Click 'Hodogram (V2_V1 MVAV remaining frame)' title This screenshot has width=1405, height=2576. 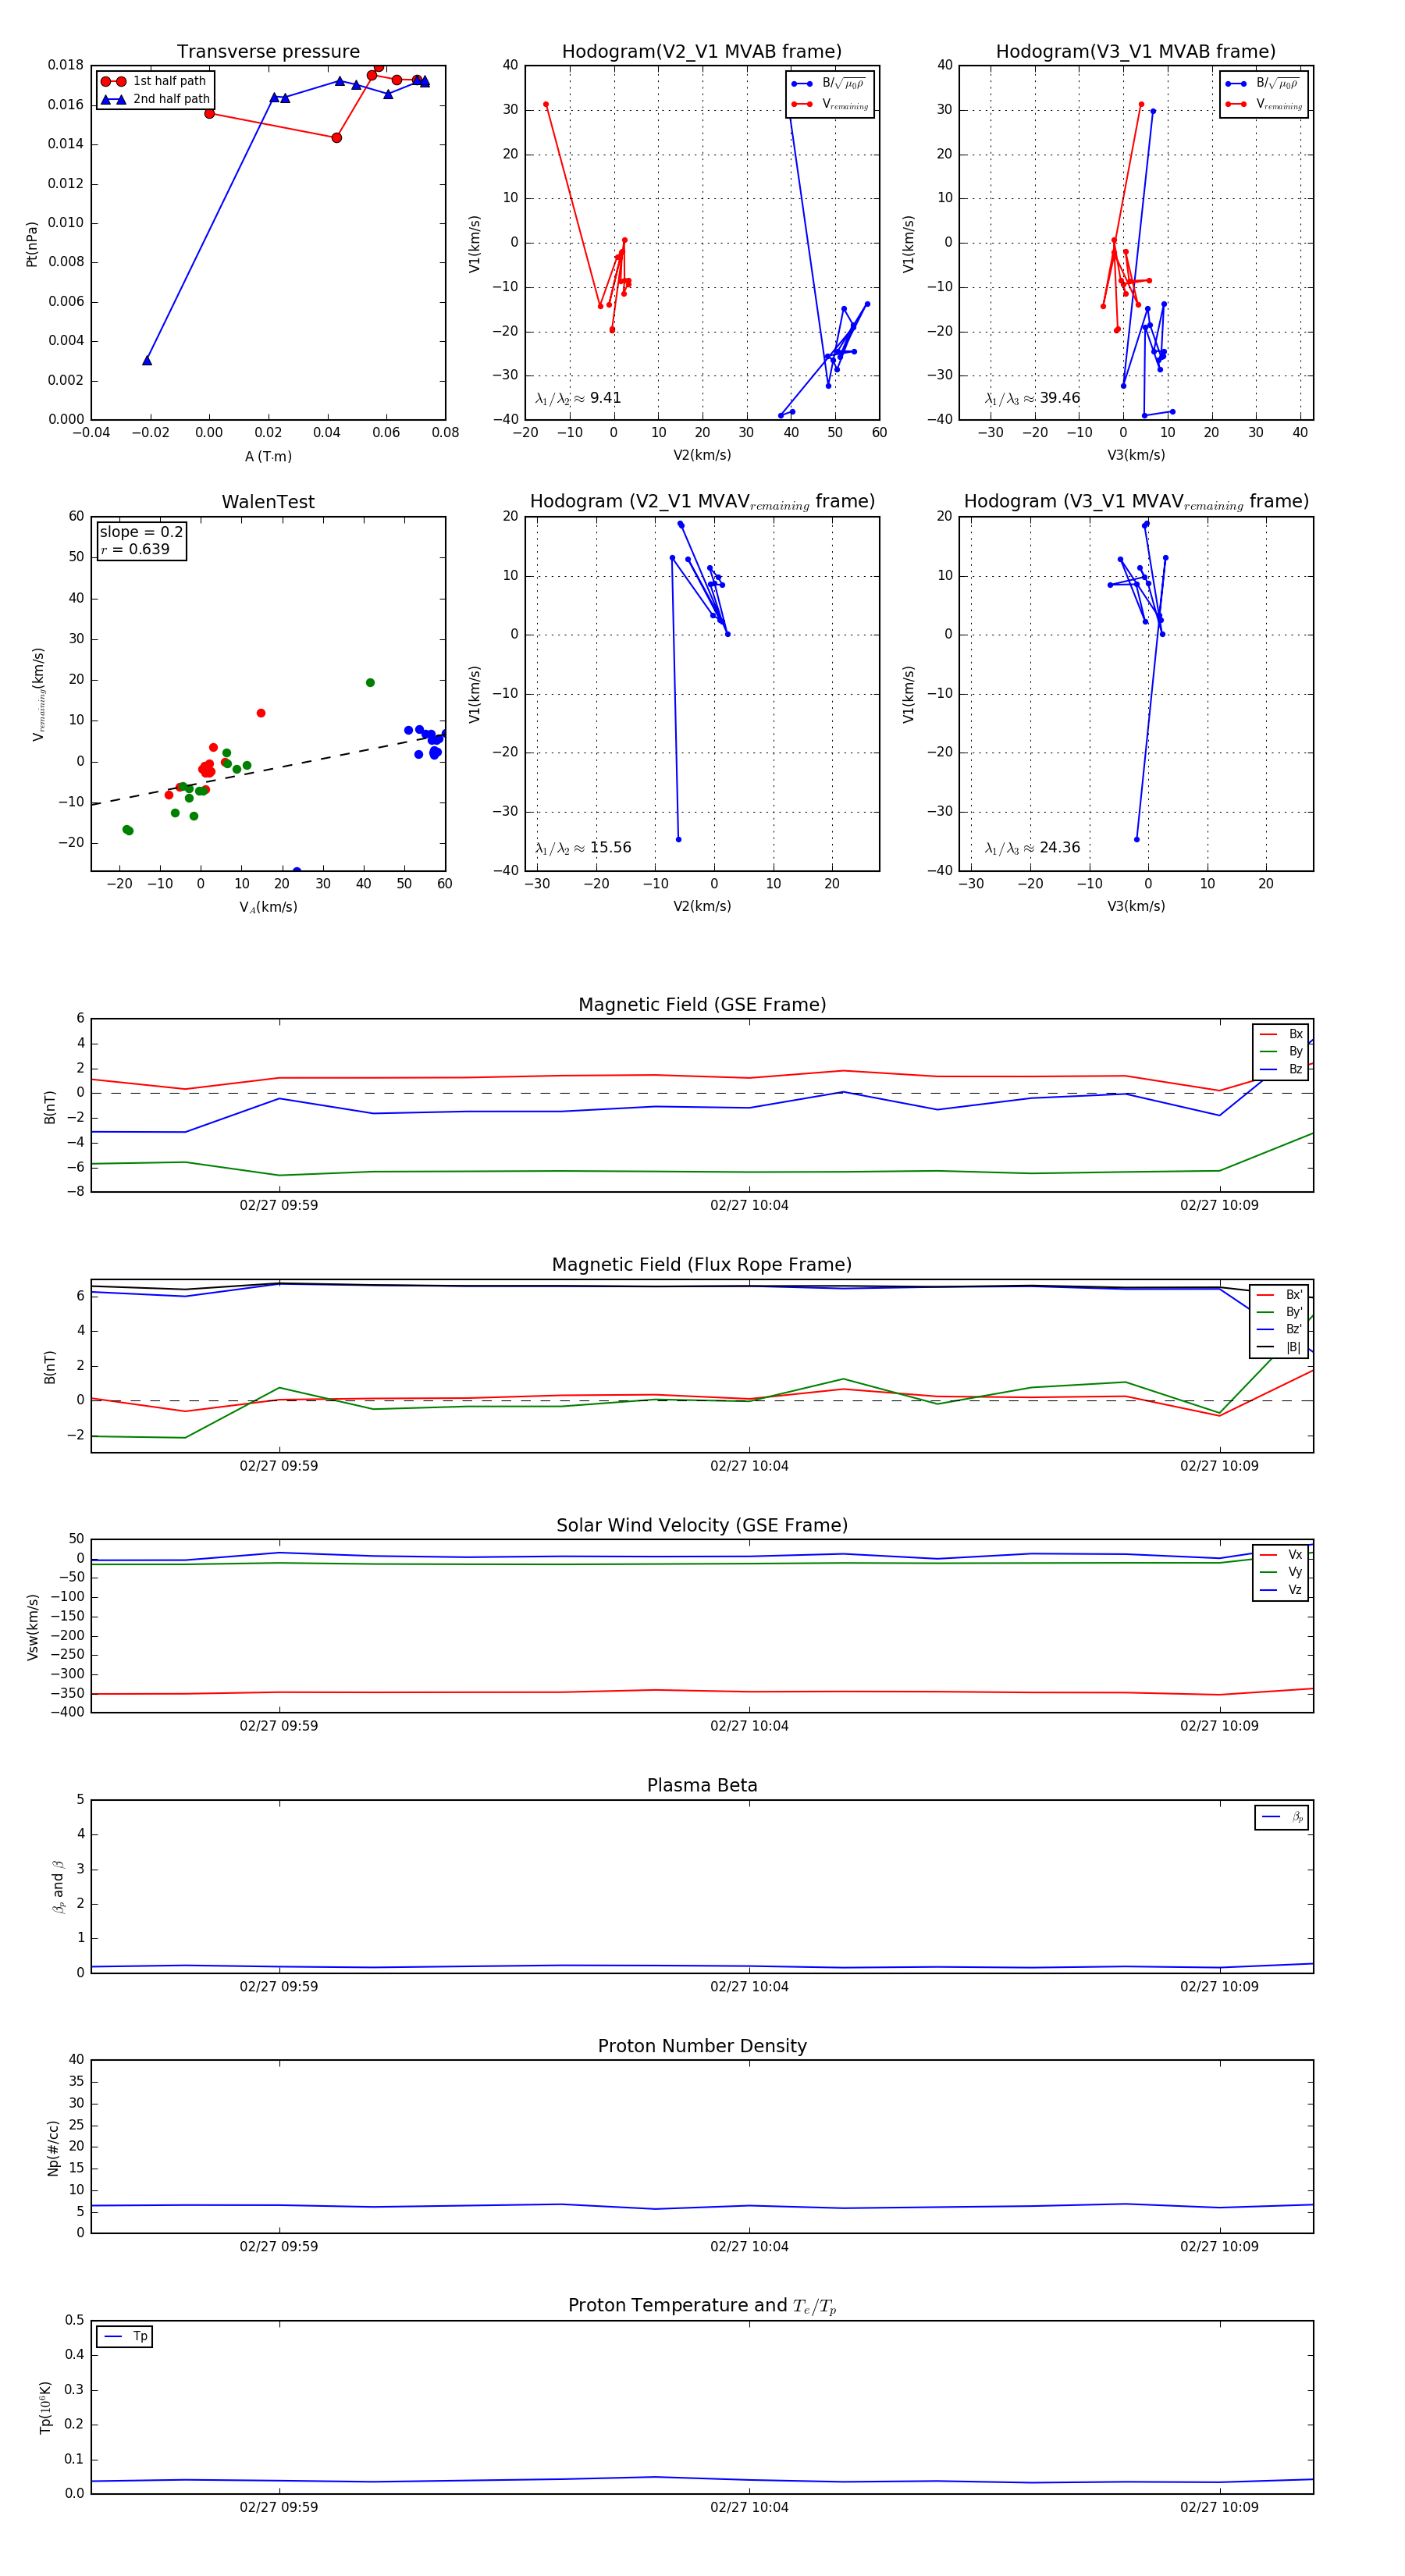point(702,502)
